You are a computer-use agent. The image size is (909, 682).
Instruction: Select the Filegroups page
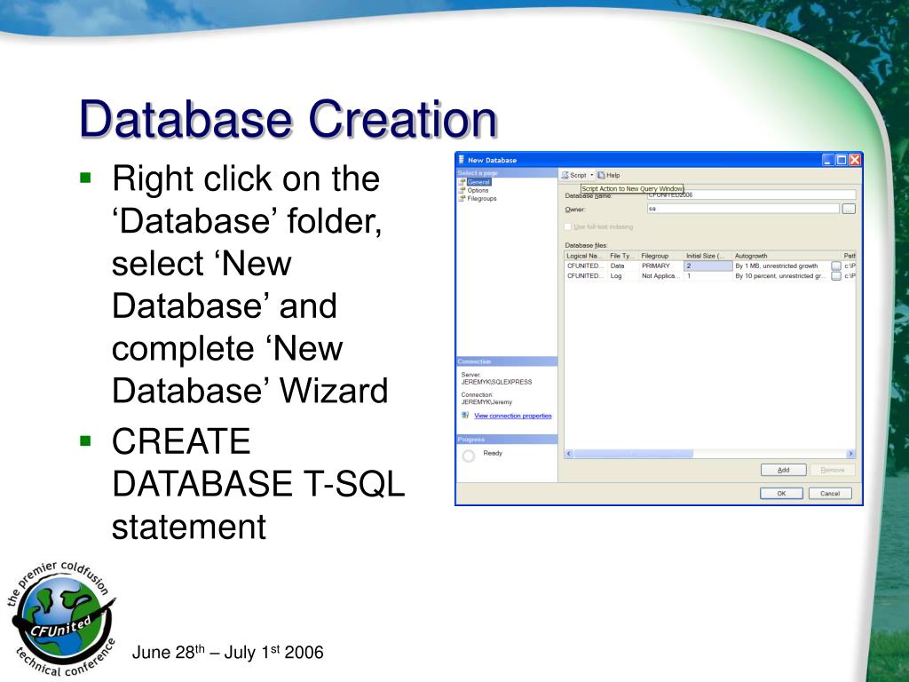pos(482,198)
